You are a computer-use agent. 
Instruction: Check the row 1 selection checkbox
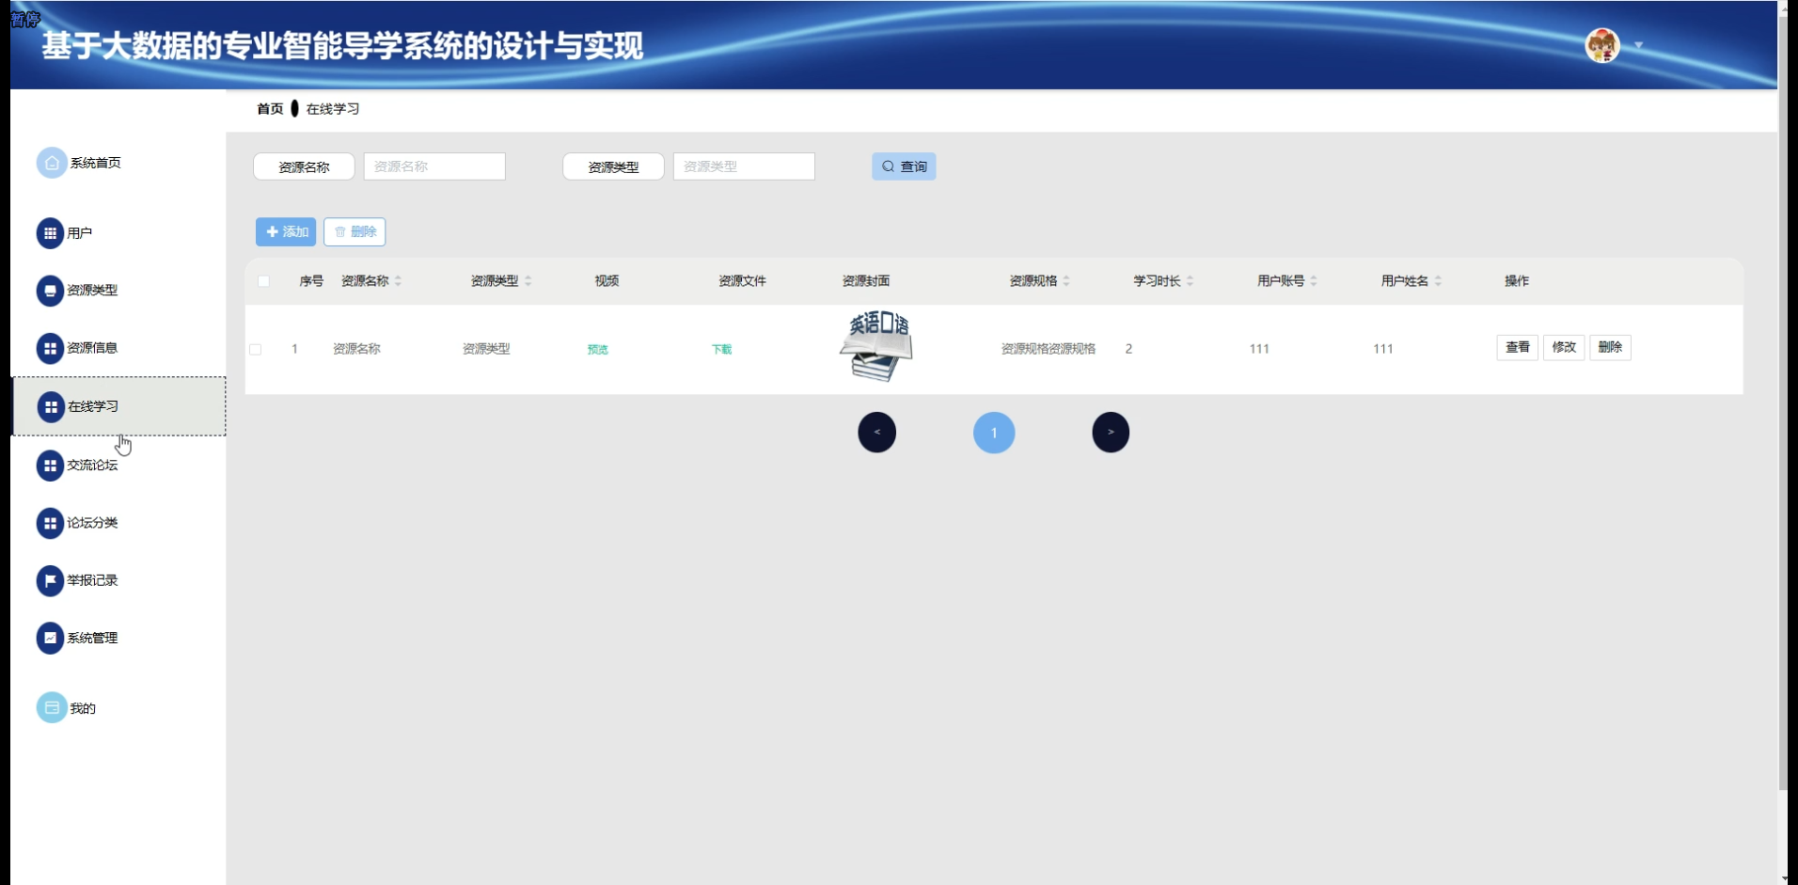[256, 349]
